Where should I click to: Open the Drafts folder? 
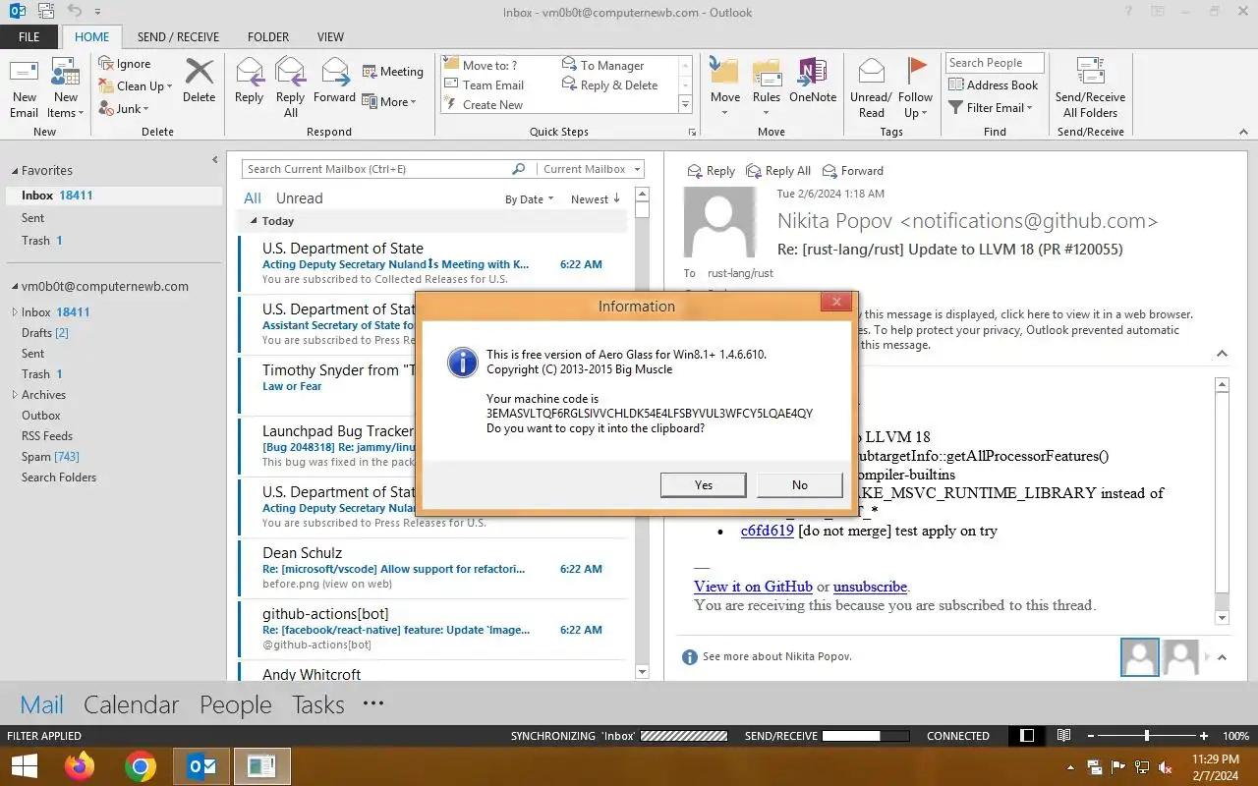coord(45,333)
